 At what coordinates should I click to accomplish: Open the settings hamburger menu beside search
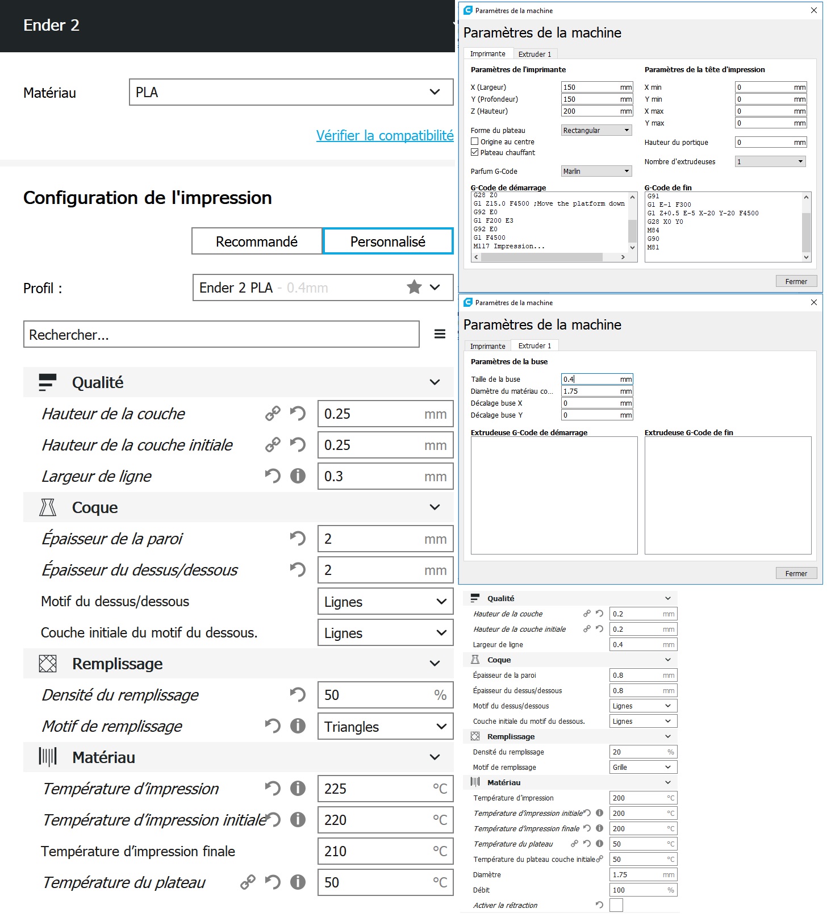(440, 334)
